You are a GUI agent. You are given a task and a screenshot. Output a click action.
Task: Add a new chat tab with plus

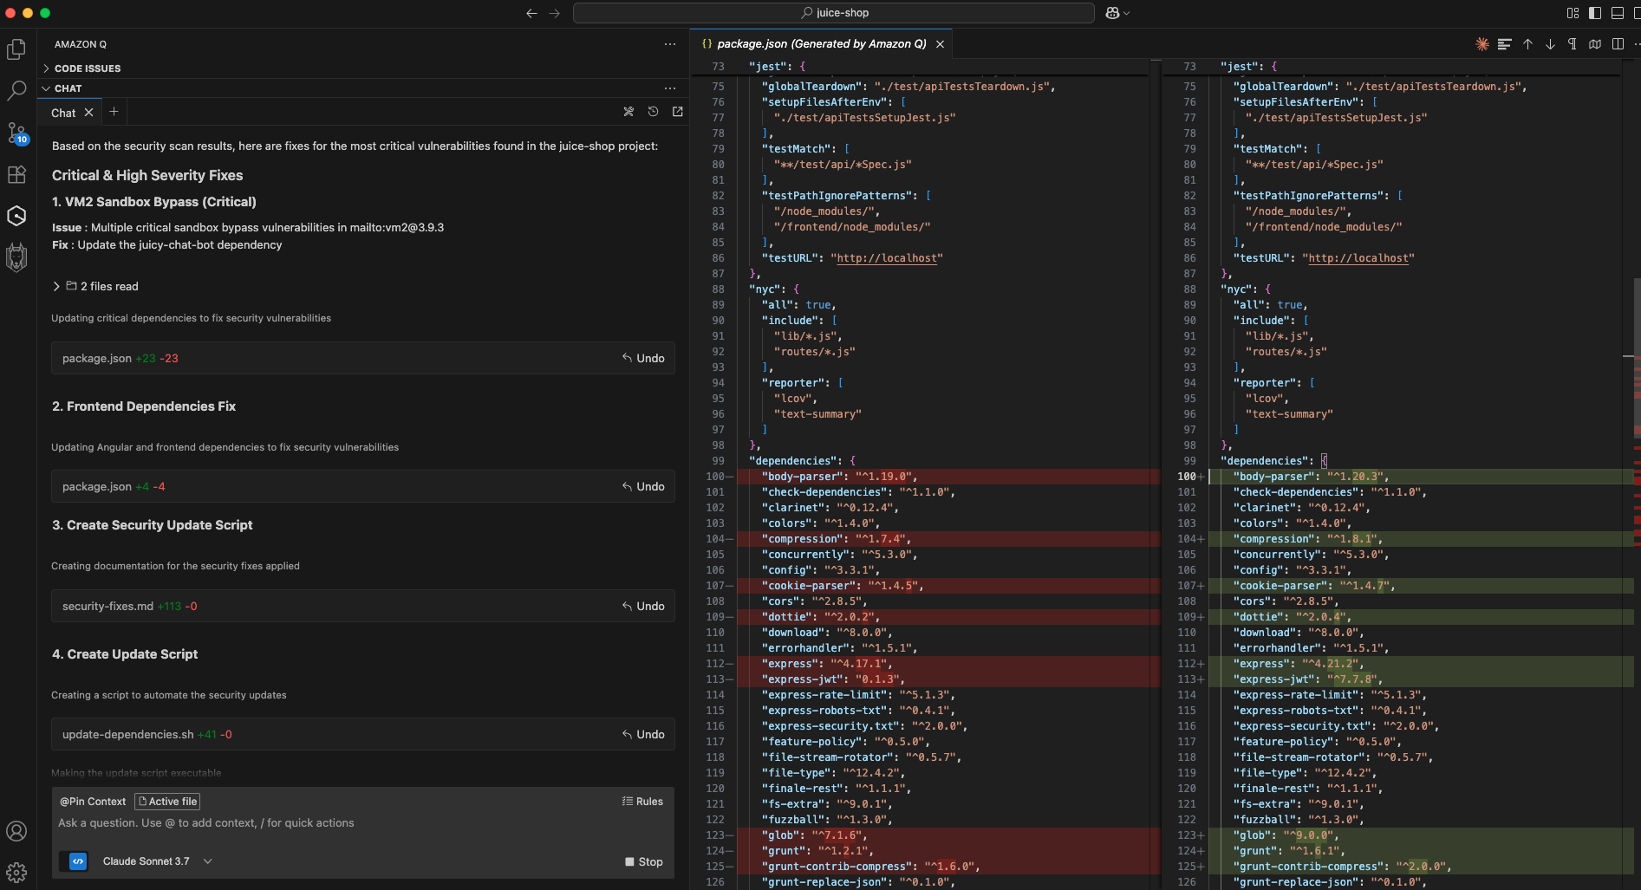114,112
